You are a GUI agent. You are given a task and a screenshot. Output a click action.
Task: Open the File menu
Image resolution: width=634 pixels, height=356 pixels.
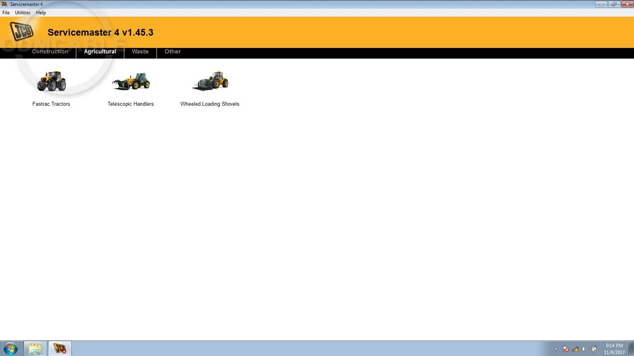[6, 13]
